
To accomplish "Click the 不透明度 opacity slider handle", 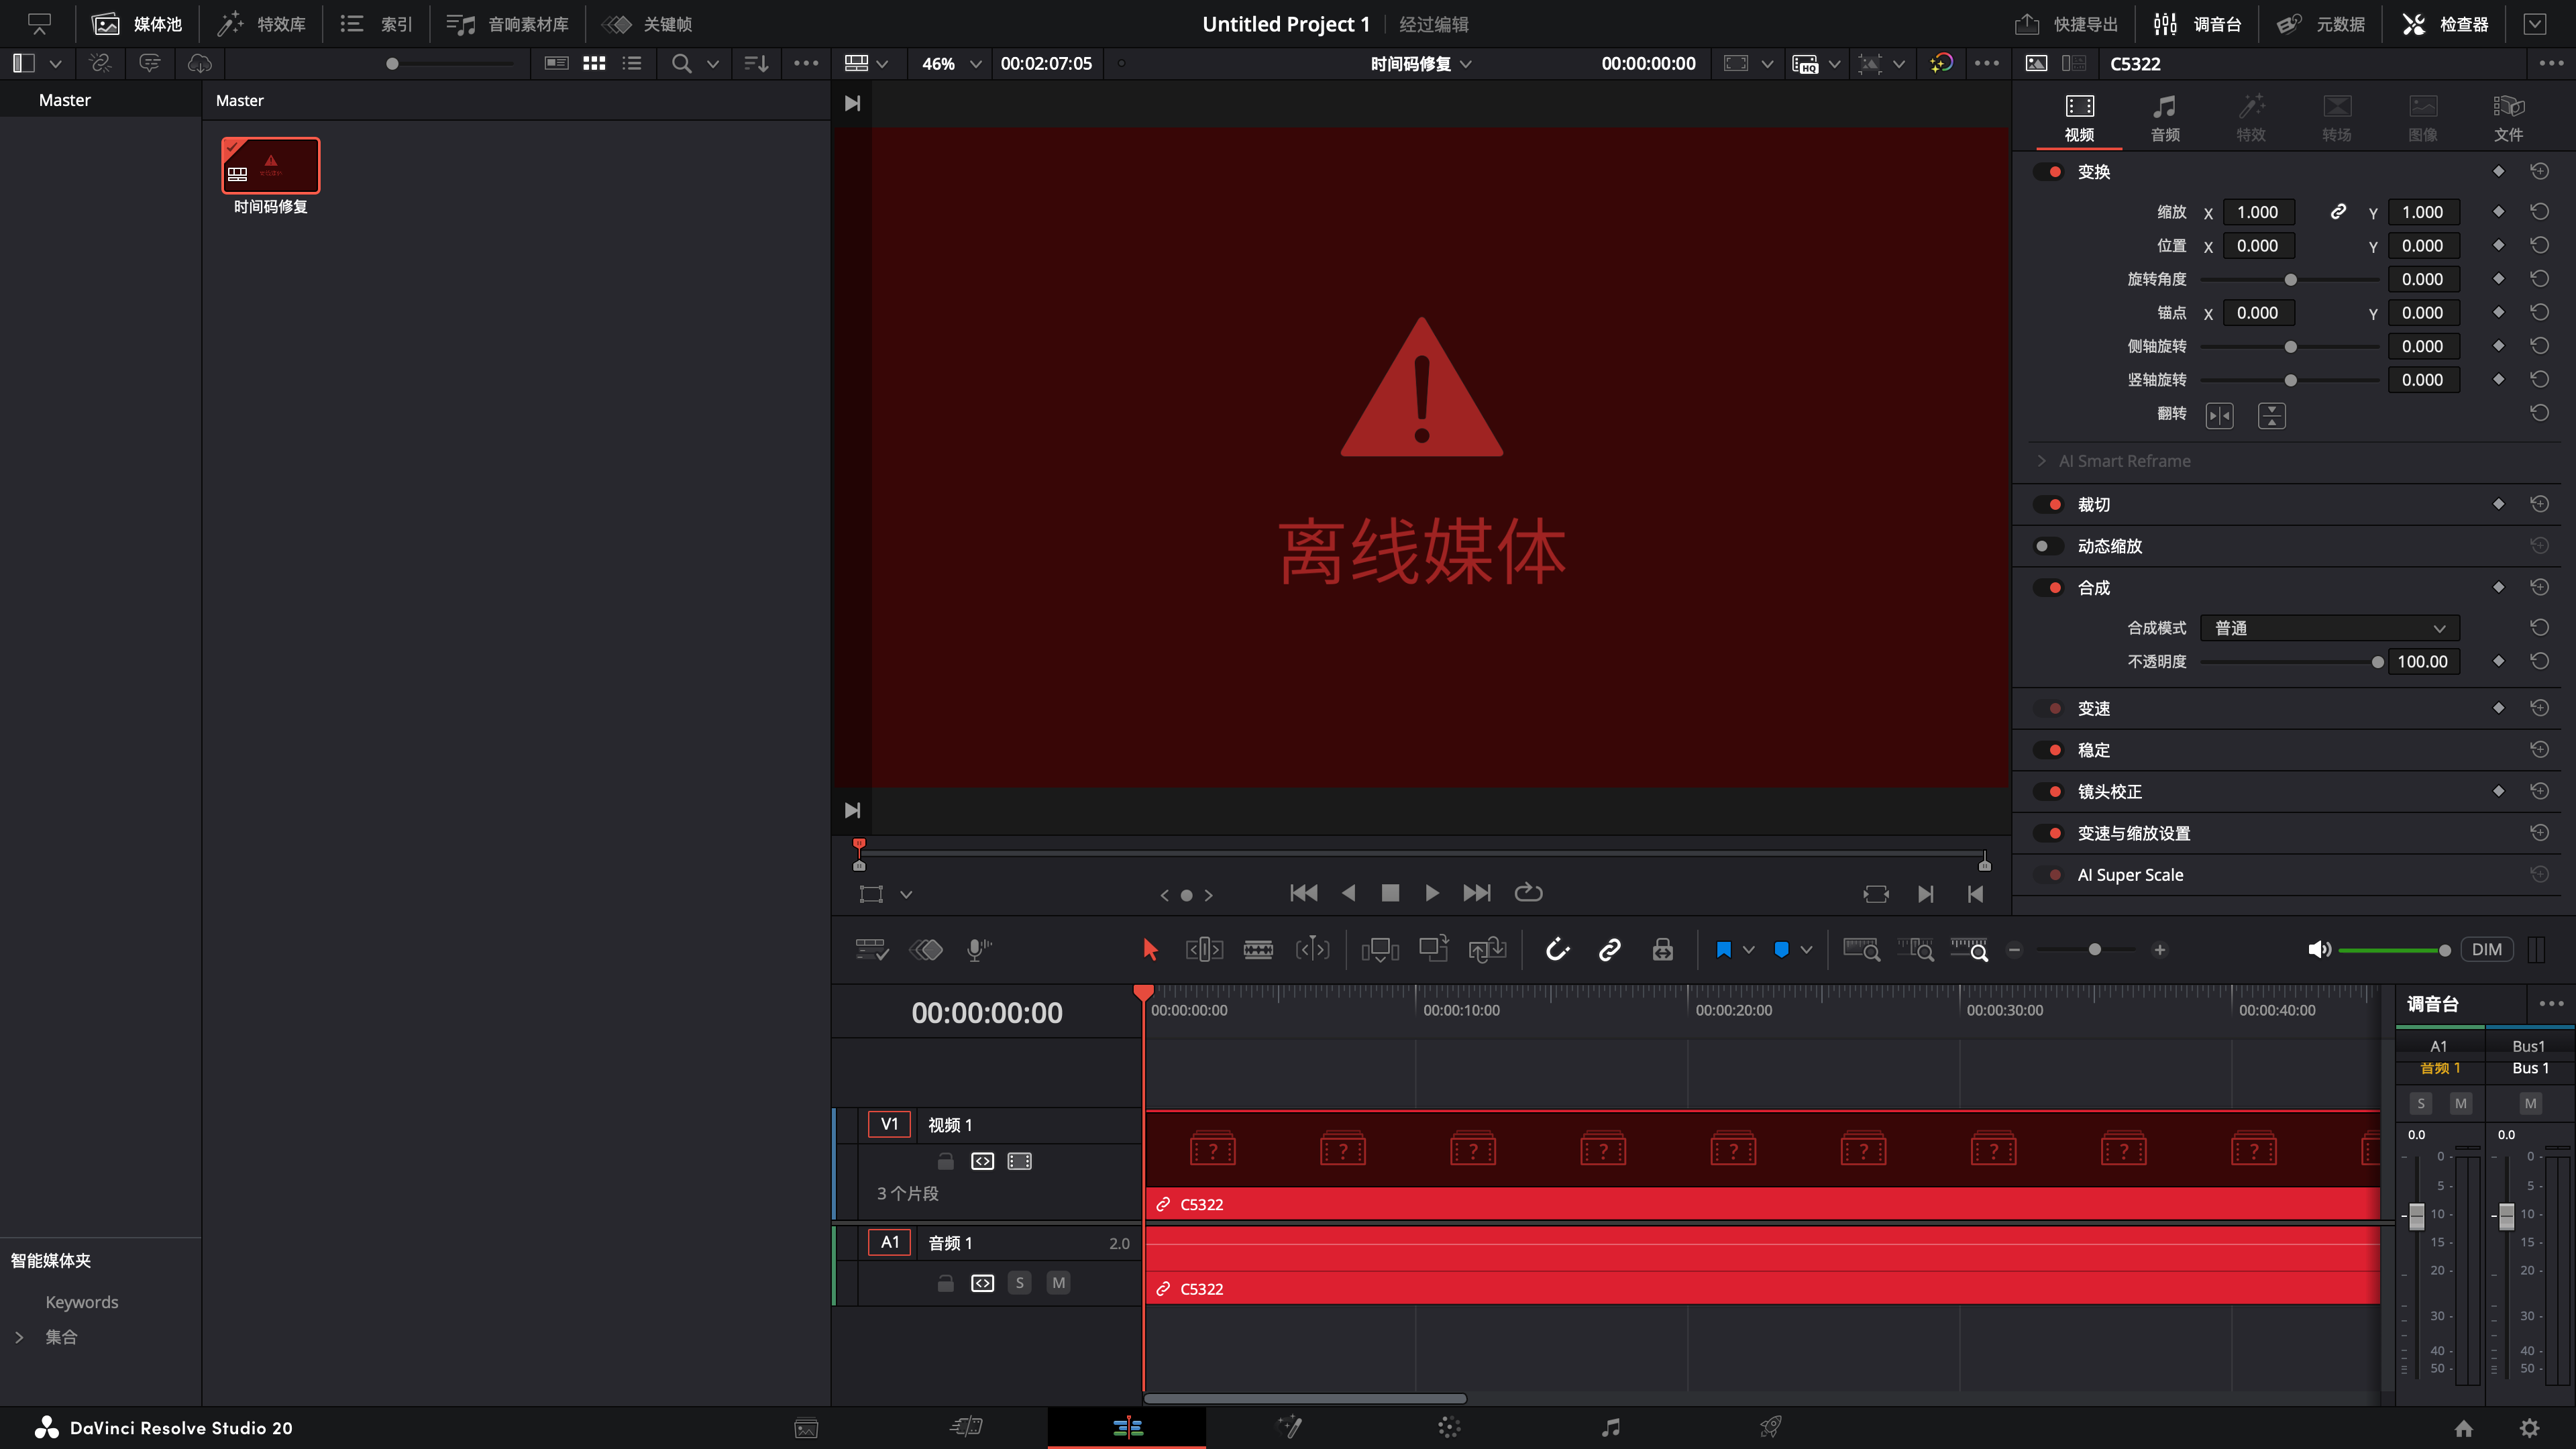I will (x=2377, y=662).
